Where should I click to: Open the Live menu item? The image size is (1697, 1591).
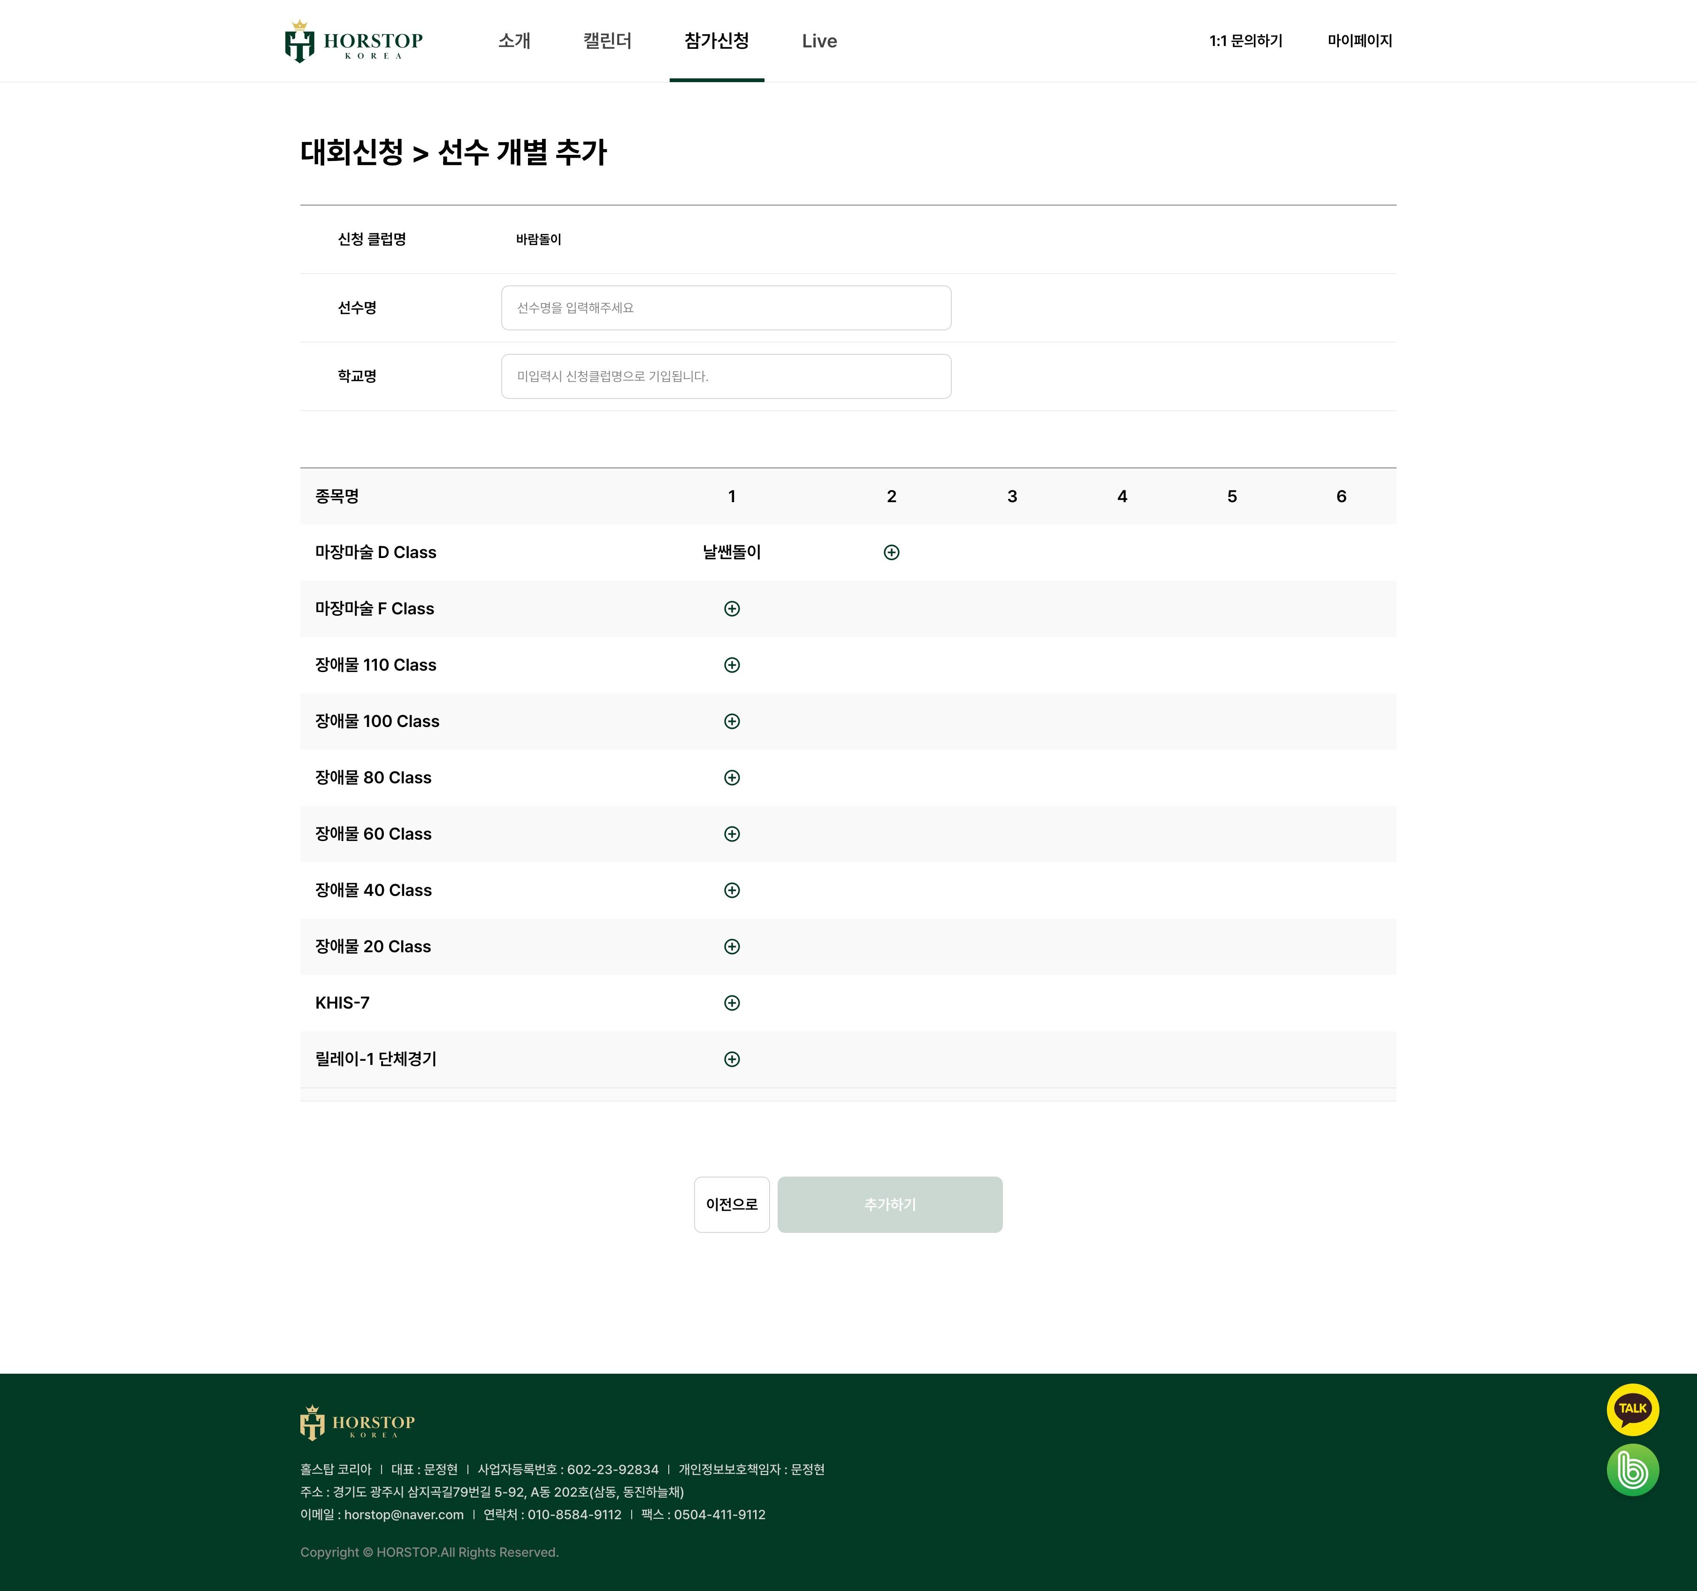click(818, 41)
